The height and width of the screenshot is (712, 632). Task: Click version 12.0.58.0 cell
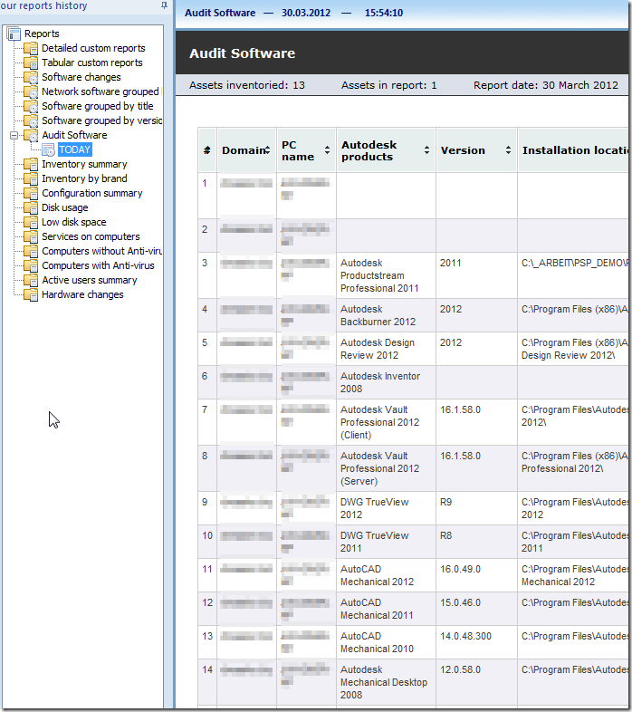(x=476, y=682)
